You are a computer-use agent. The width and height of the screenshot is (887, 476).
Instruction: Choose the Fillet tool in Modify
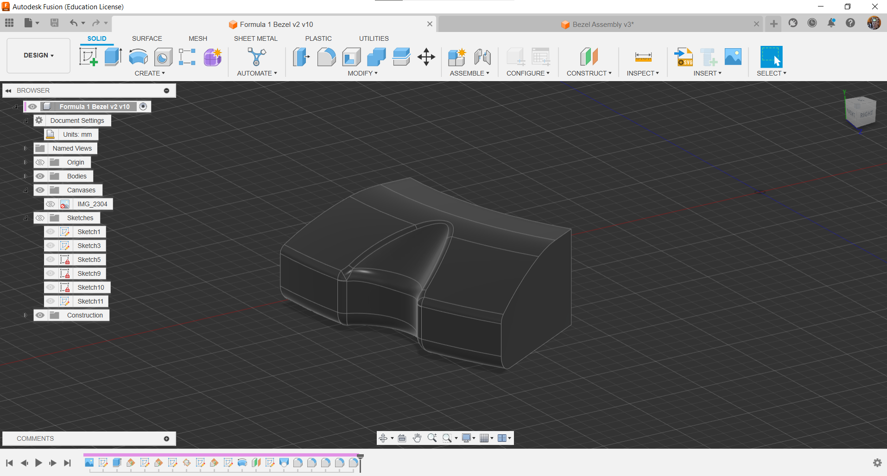(326, 57)
